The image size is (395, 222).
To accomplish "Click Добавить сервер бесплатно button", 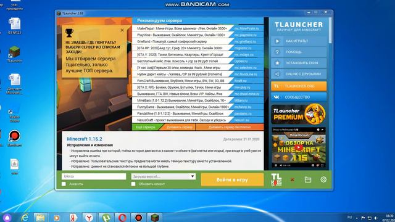I will (230, 127).
